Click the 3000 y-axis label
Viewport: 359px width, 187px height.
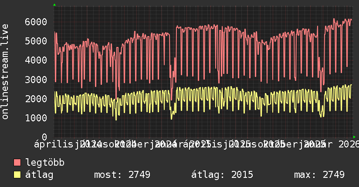tap(36, 80)
